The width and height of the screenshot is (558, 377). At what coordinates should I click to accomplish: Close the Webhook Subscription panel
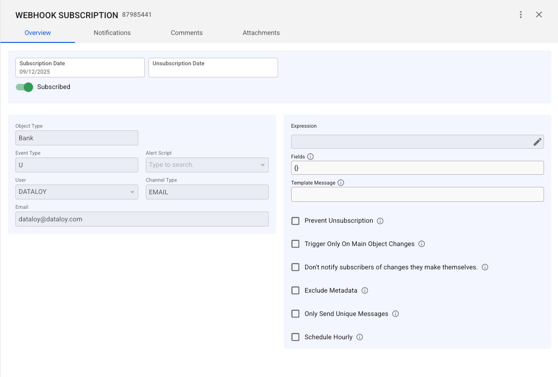click(x=539, y=14)
